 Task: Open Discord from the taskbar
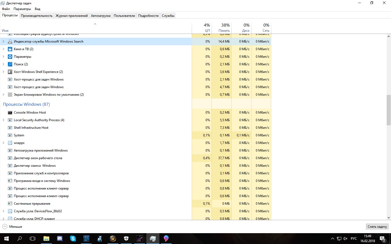pos(60,239)
